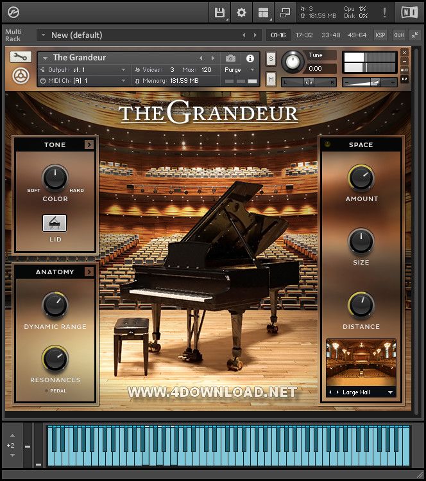Expand the ANATOMY panel arrow
Screen dimensions: 426x481
[89, 272]
